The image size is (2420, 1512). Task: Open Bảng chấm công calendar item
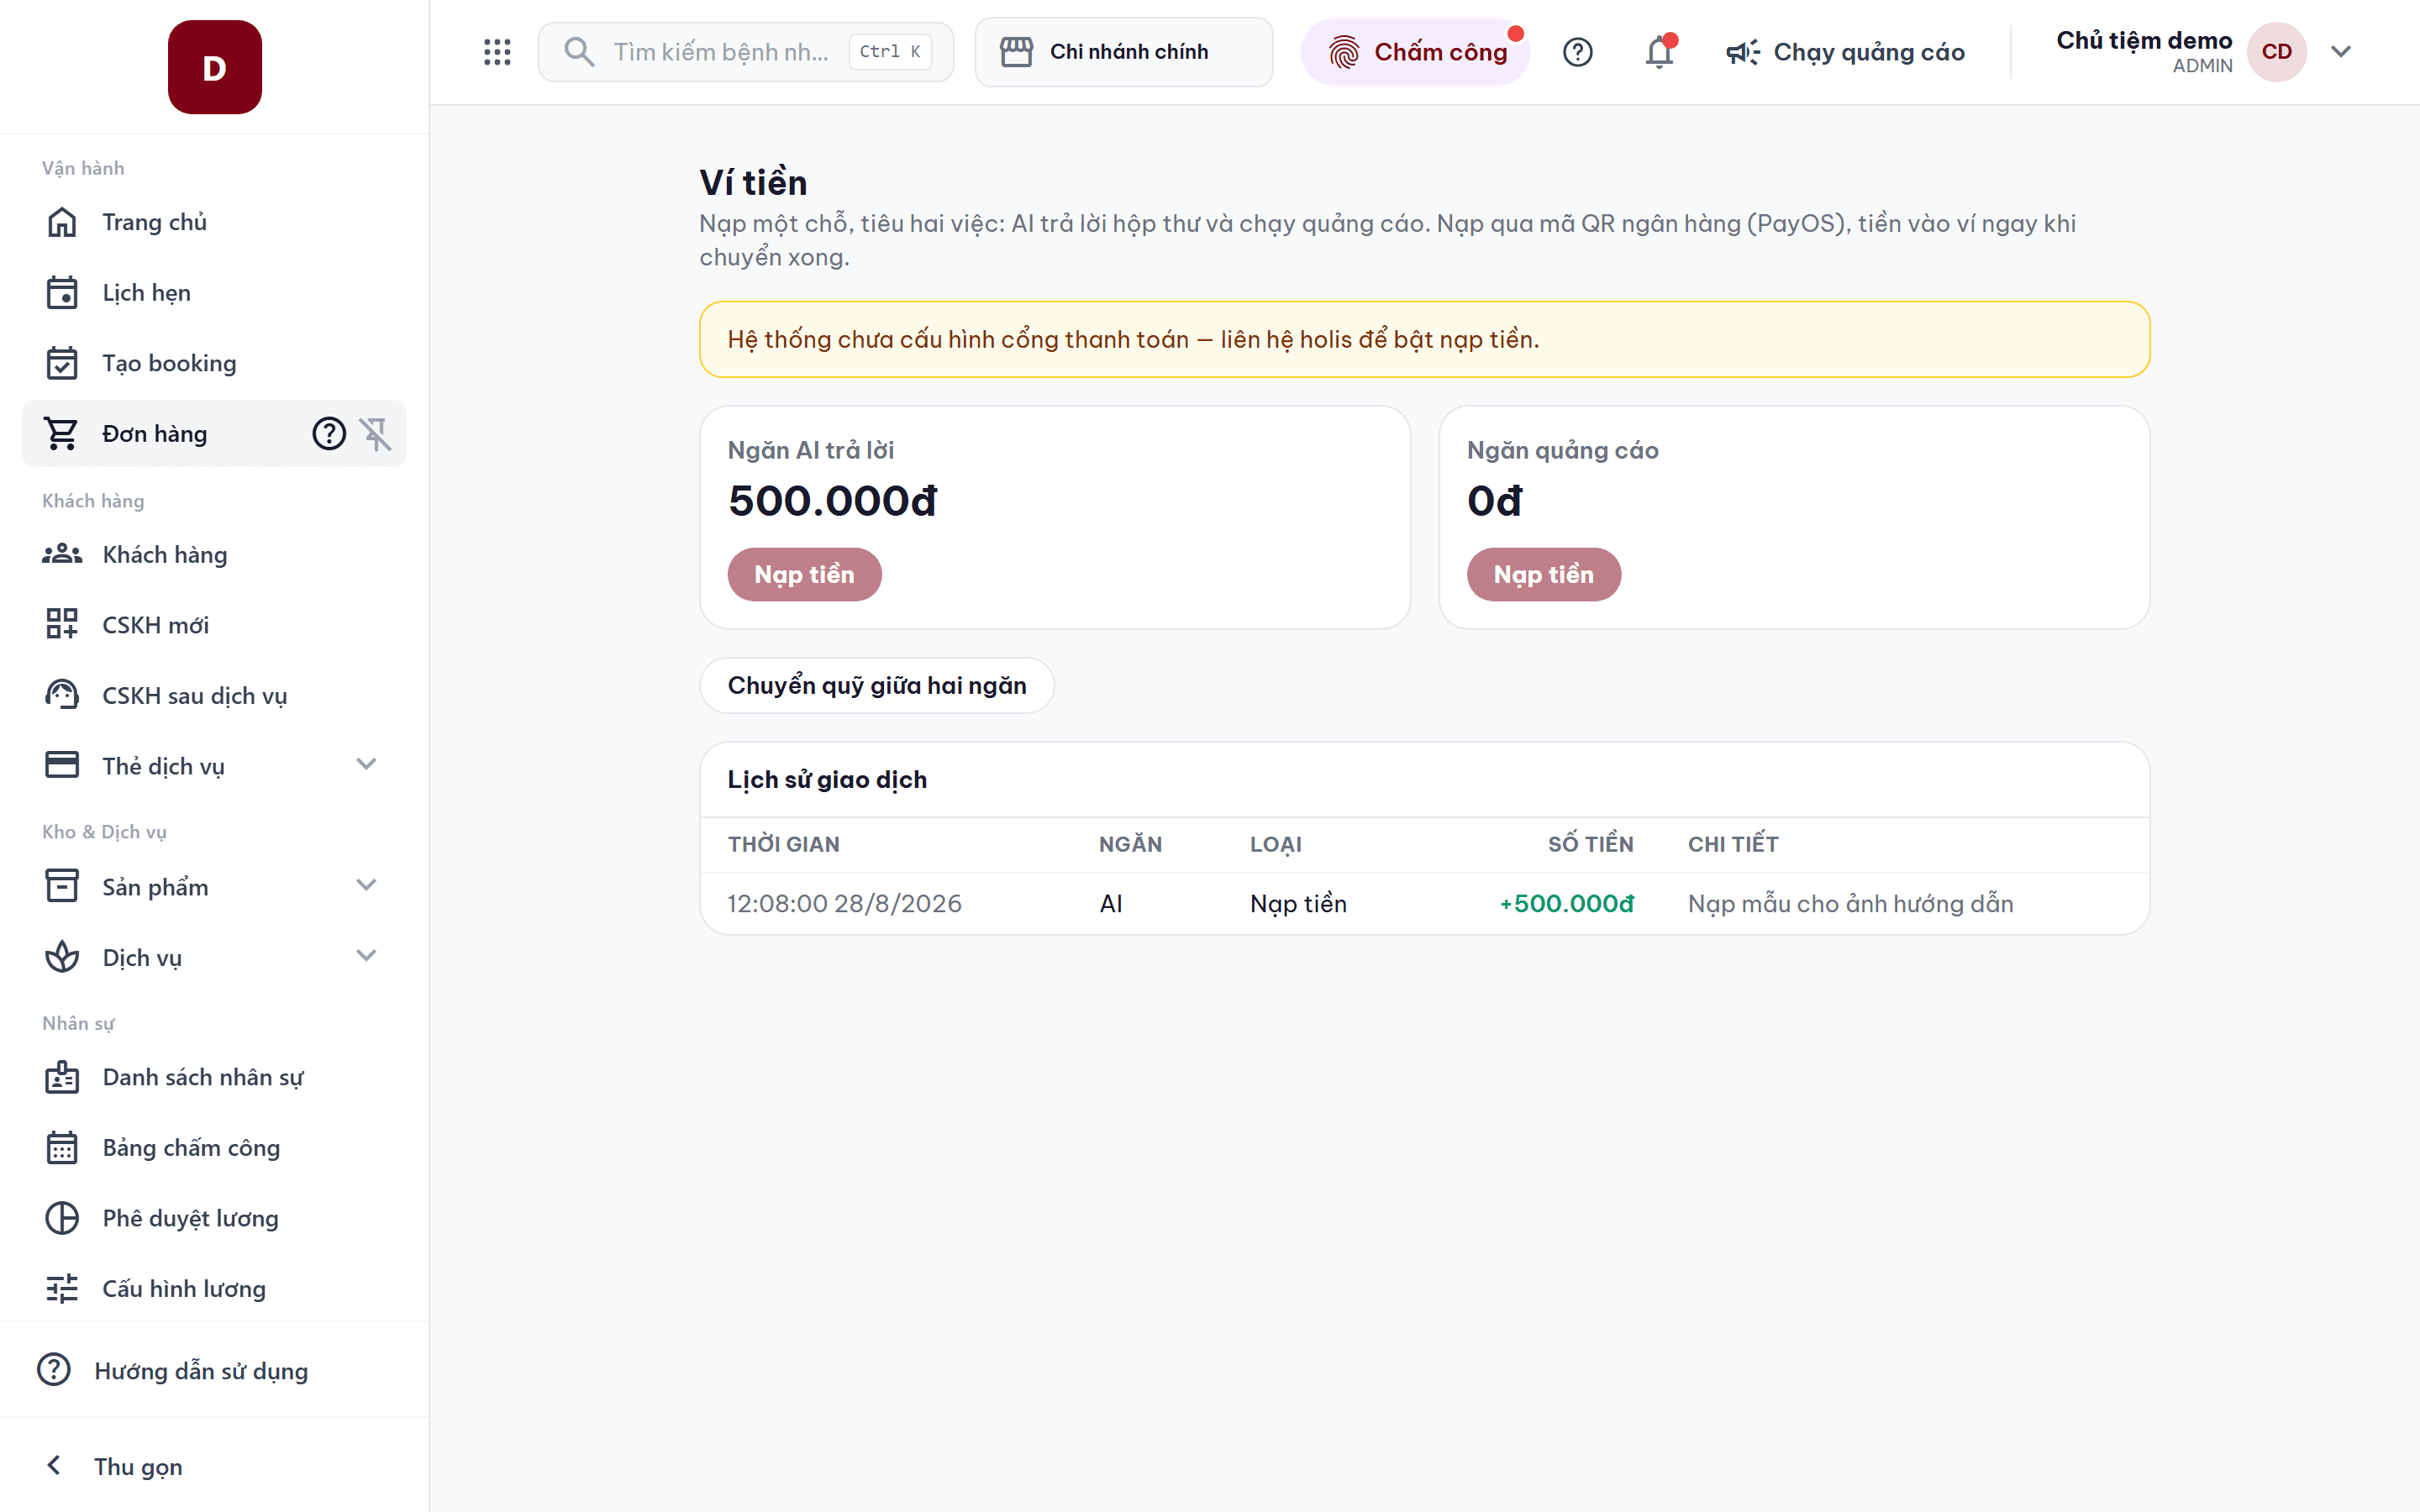(x=214, y=1148)
